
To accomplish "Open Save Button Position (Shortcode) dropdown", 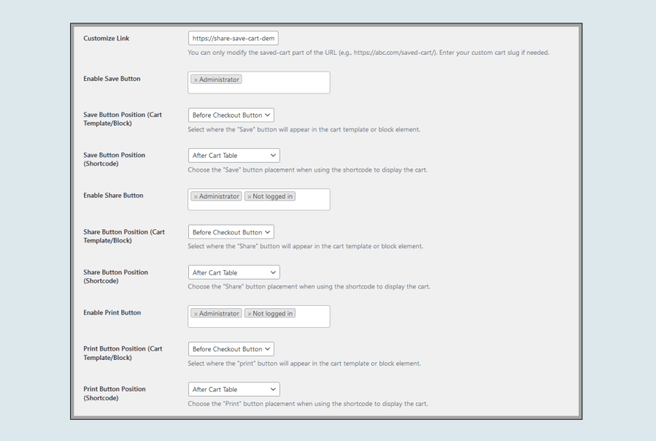I will (x=234, y=156).
